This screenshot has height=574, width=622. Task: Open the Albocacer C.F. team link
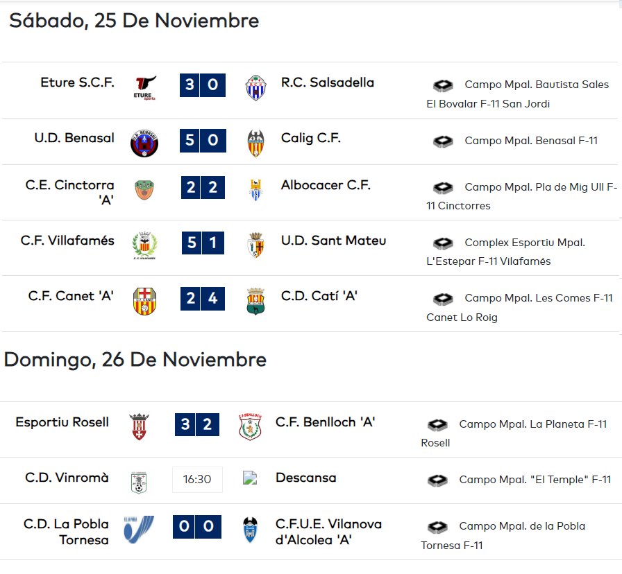click(x=326, y=185)
